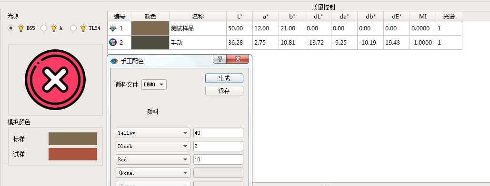Click the b* value 21.00

pyautogui.click(x=292, y=28)
